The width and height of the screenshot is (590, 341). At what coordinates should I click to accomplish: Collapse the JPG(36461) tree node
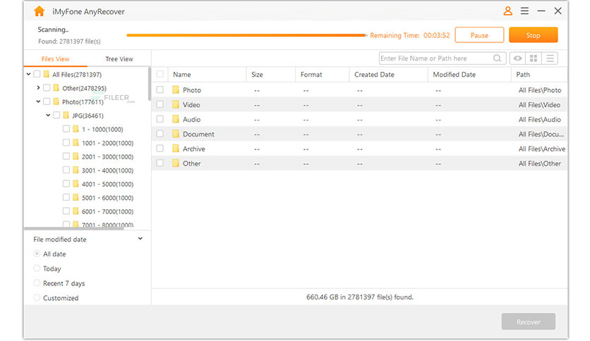point(48,116)
